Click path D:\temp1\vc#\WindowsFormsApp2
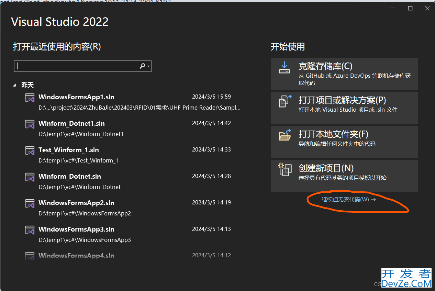This screenshot has width=435, height=291. tap(85, 213)
